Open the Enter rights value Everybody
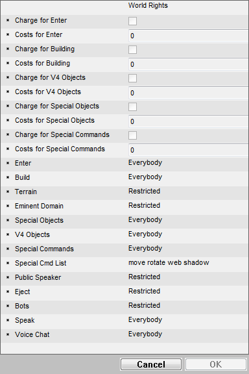The image size is (249, 374). pyautogui.click(x=145, y=163)
